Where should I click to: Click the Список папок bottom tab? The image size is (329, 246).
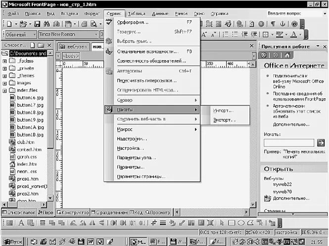[18, 212]
